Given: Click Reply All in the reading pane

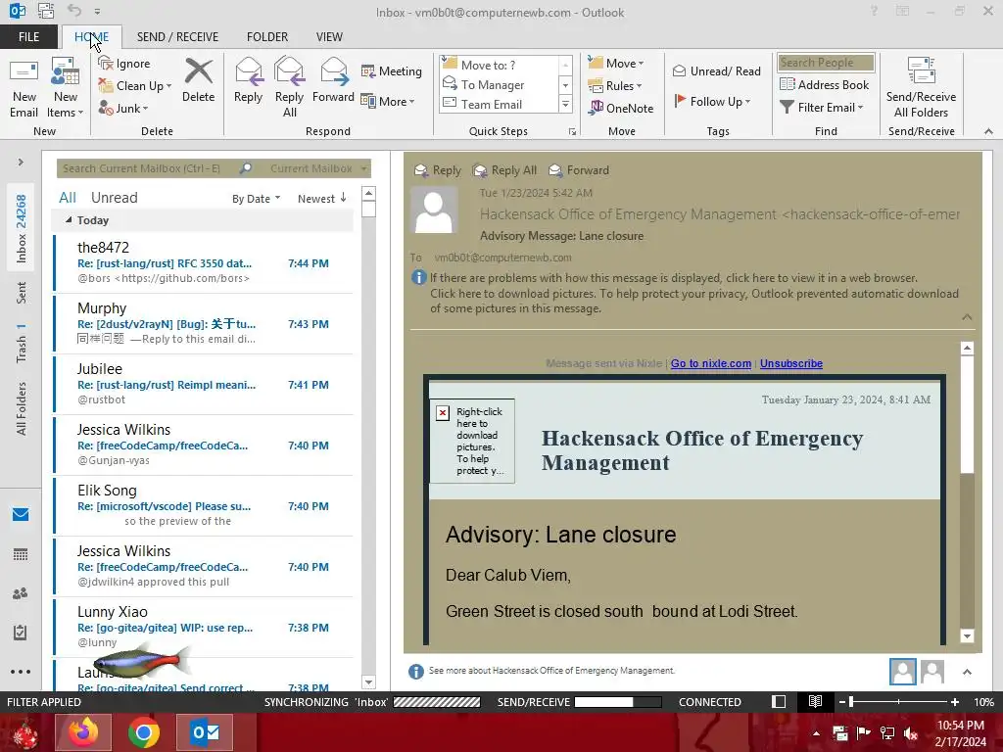Looking at the screenshot, I should [504, 170].
